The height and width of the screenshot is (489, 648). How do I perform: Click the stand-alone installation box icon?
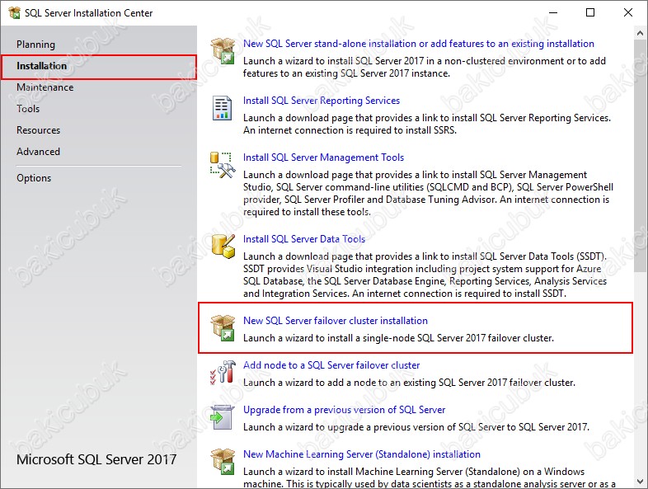[x=223, y=50]
